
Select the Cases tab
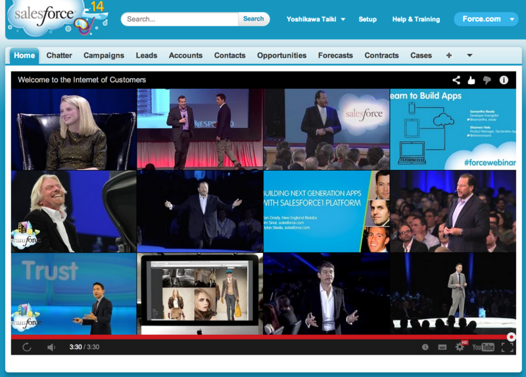(421, 56)
